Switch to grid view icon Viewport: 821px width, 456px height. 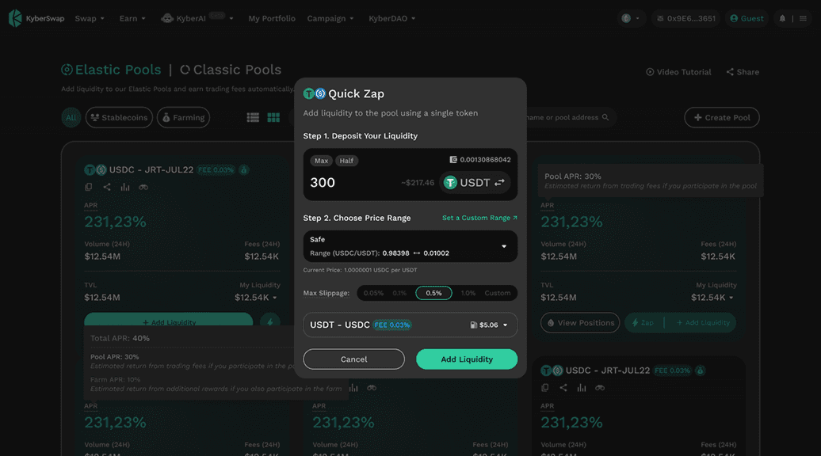tap(273, 117)
